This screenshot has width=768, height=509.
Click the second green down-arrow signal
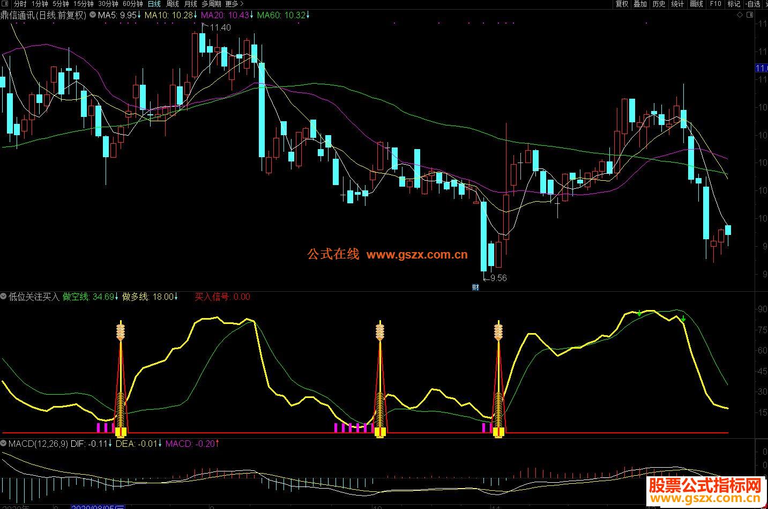683,319
